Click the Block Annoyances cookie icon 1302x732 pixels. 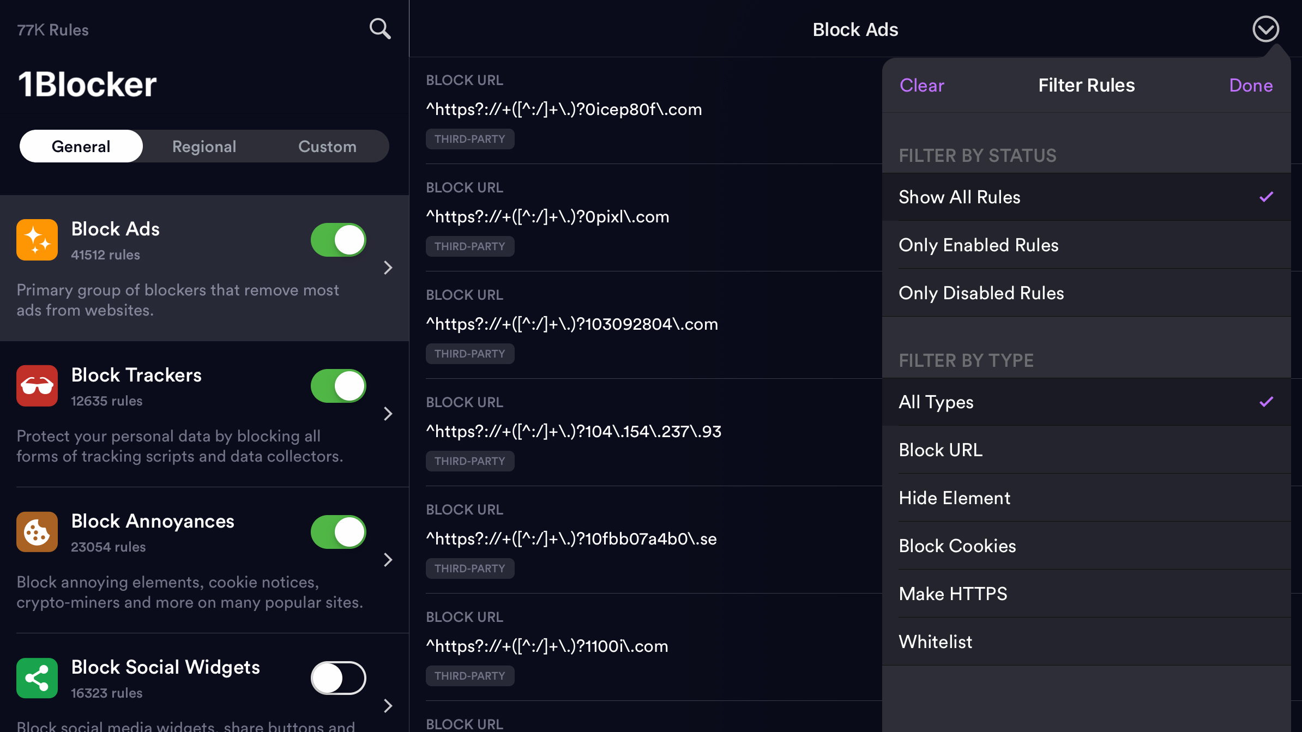36,531
